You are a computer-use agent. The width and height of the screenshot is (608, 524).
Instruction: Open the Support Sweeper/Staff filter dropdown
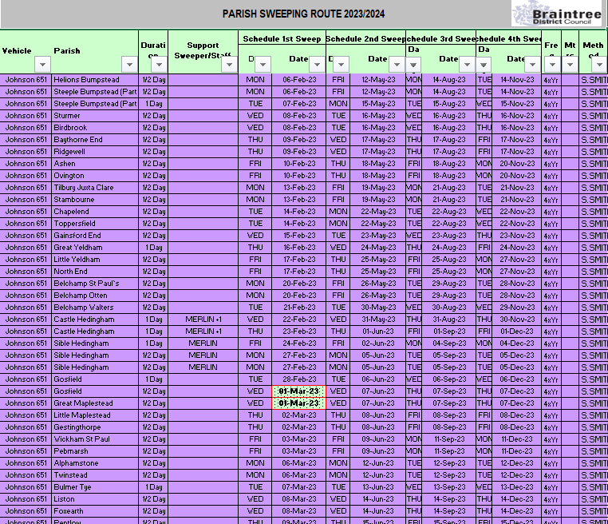(x=227, y=64)
